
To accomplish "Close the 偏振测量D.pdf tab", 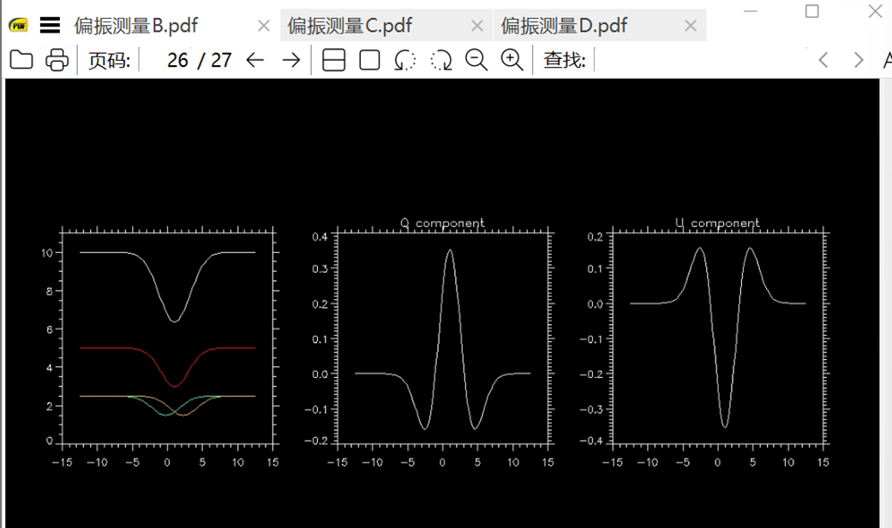I will coord(691,27).
